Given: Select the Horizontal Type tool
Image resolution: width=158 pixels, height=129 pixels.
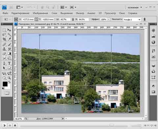Looking at the screenshot, I should (9, 64).
